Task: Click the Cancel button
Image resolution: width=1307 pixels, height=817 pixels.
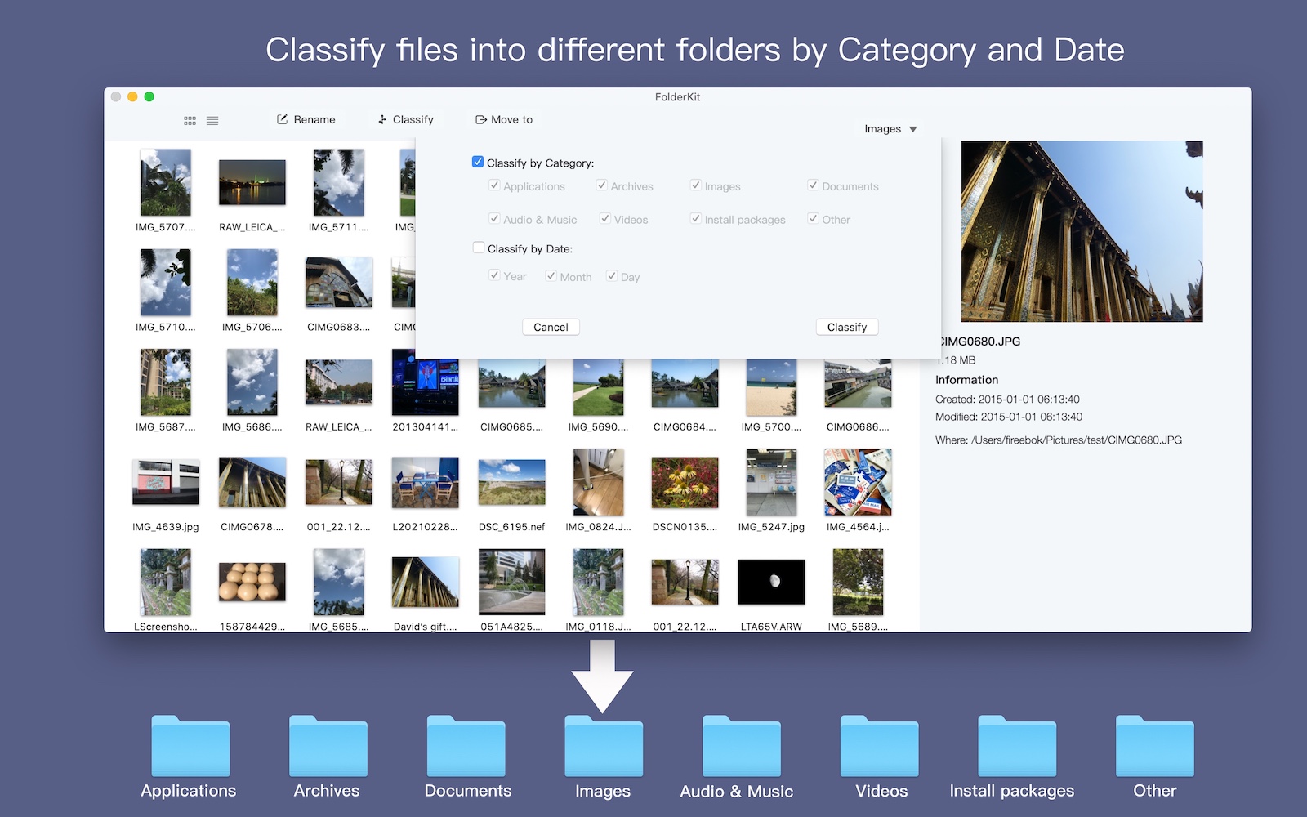Action: 551,327
